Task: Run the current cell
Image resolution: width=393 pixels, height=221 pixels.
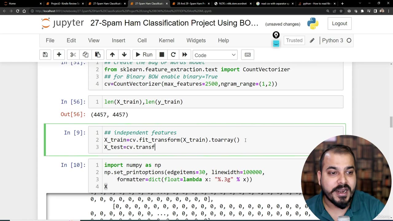Action: click(x=144, y=55)
